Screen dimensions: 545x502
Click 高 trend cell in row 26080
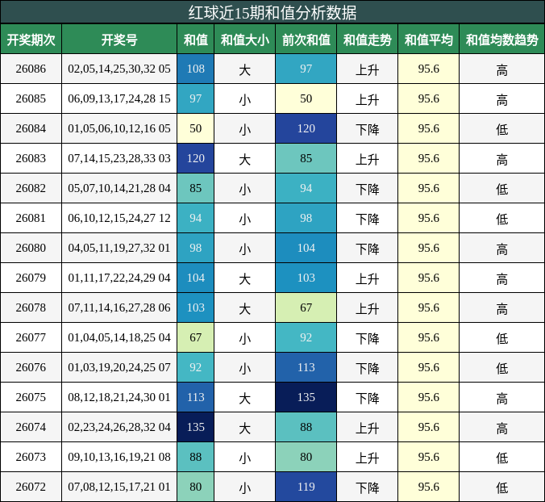[502, 248]
